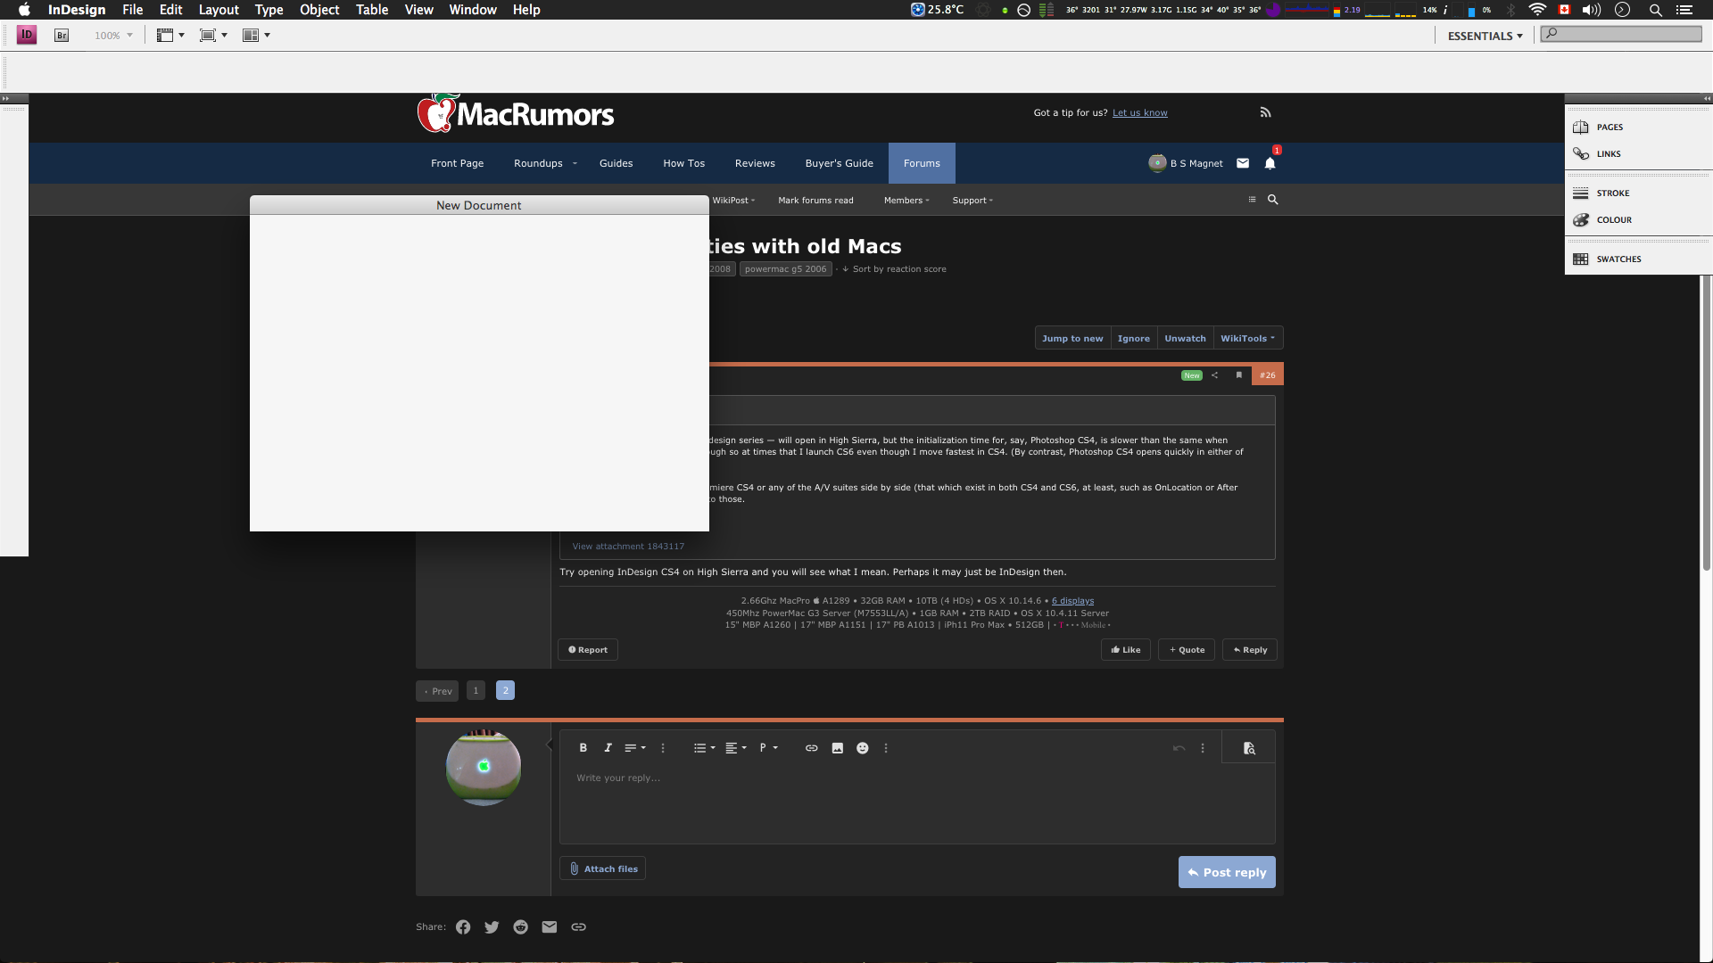The image size is (1713, 963).
Task: Open the zoom level 100% dropdown
Action: (x=129, y=36)
